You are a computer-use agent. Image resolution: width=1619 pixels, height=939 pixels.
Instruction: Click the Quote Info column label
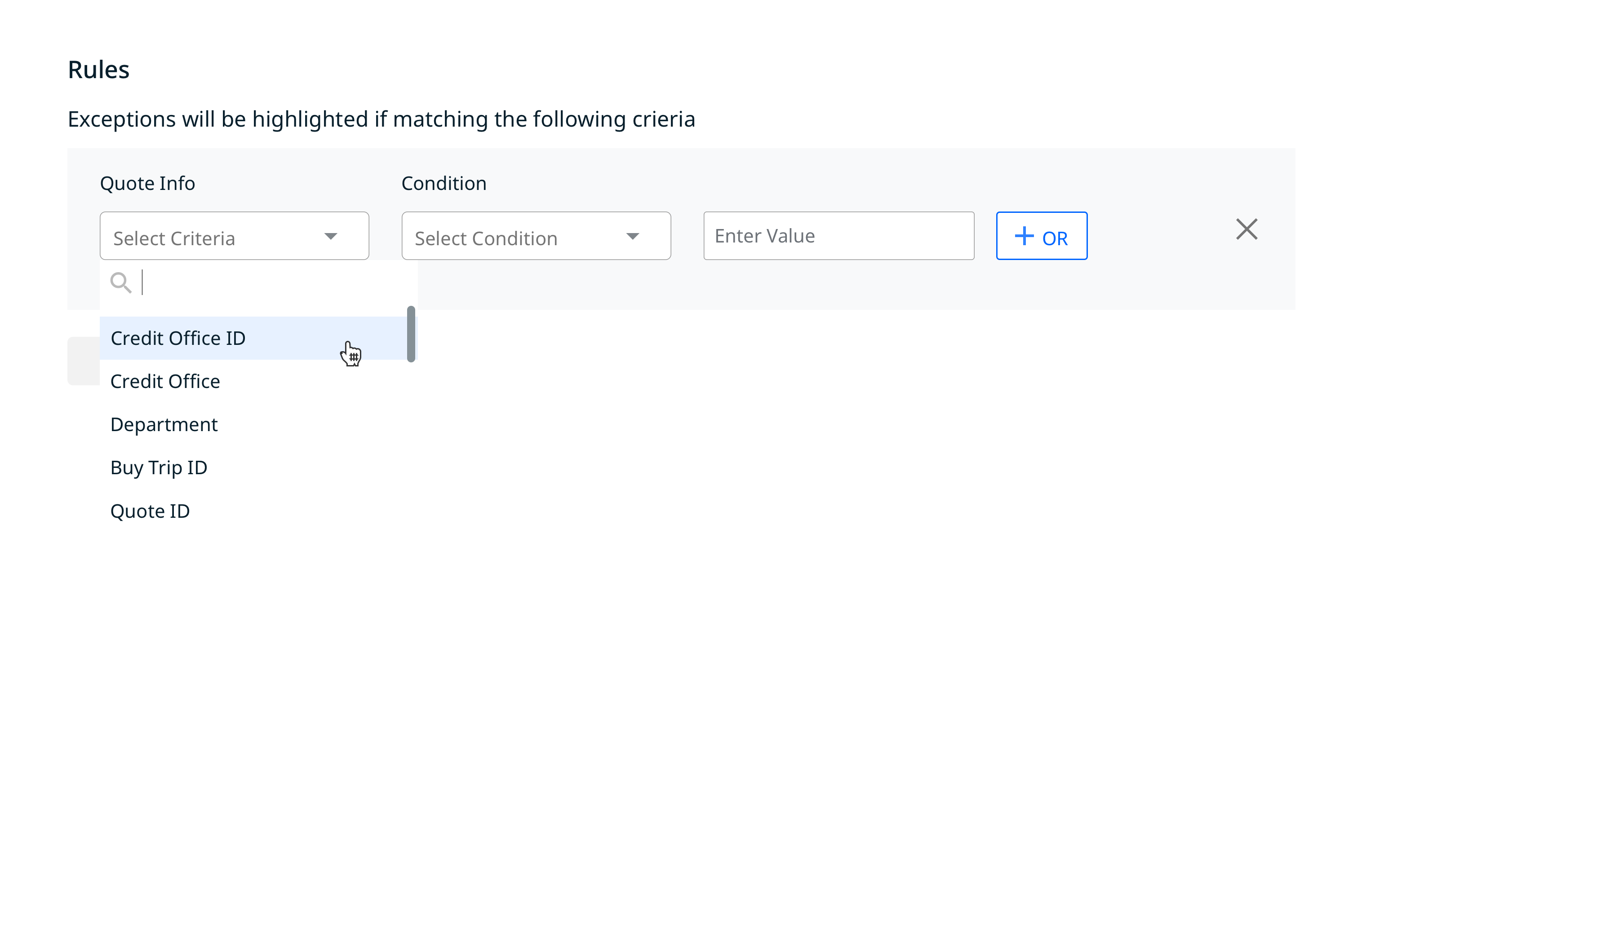[148, 183]
